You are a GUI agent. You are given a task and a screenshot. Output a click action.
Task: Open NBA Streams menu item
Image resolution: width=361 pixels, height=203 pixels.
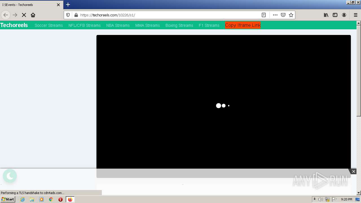[x=118, y=25]
